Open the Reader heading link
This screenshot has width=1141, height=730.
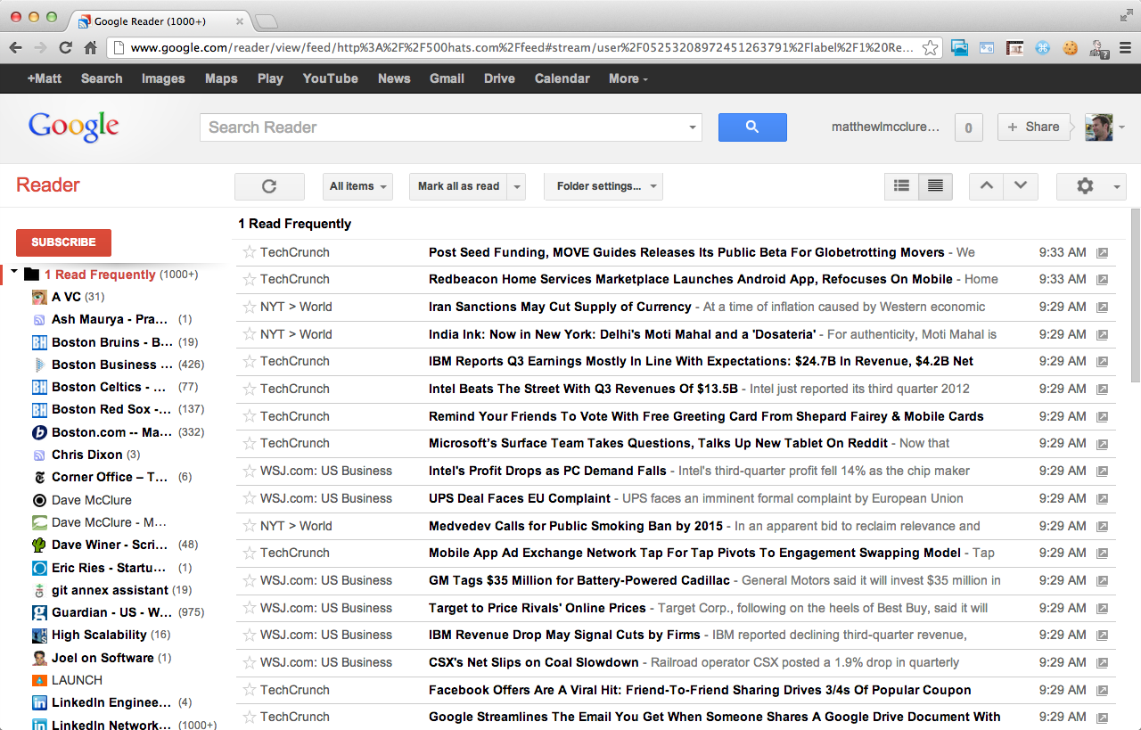[48, 185]
